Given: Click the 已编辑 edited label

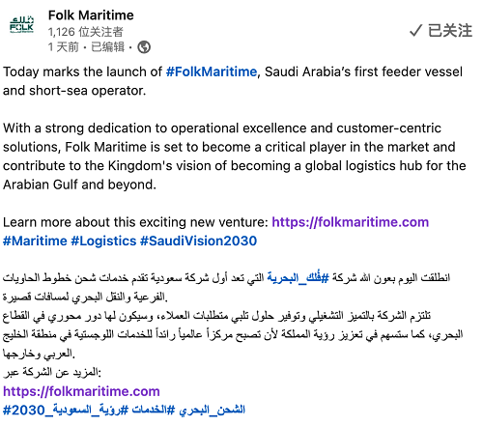Looking at the screenshot, I should (107, 47).
